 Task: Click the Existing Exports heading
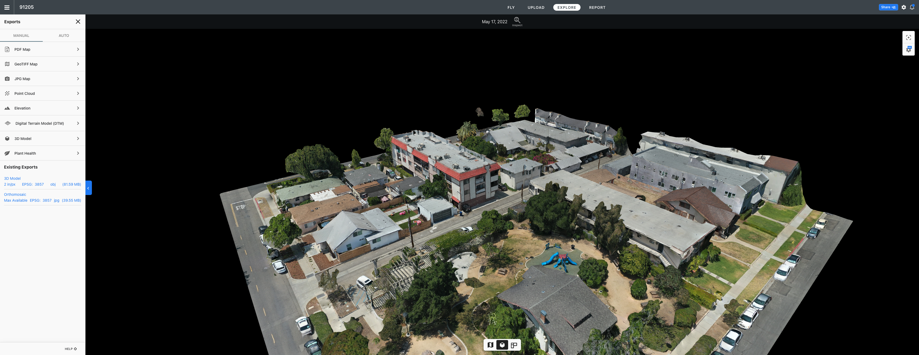(x=21, y=167)
